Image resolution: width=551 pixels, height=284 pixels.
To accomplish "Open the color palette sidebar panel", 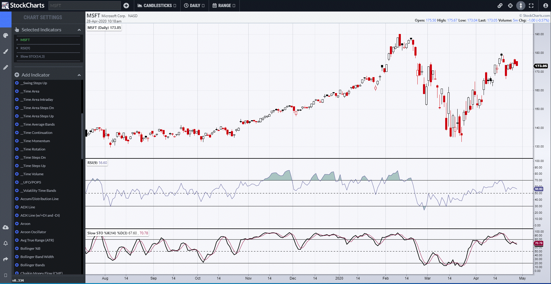I will pos(6,35).
